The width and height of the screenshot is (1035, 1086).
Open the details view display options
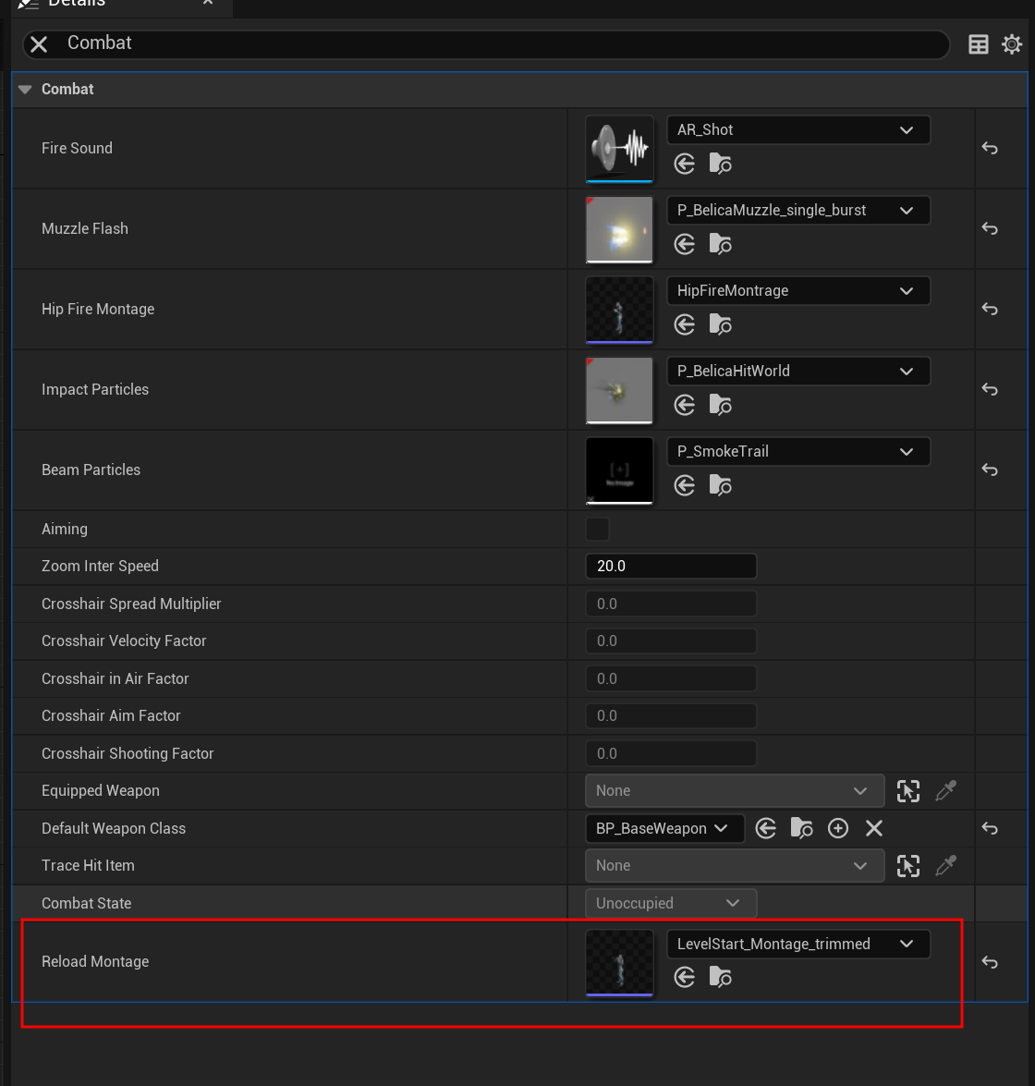978,43
